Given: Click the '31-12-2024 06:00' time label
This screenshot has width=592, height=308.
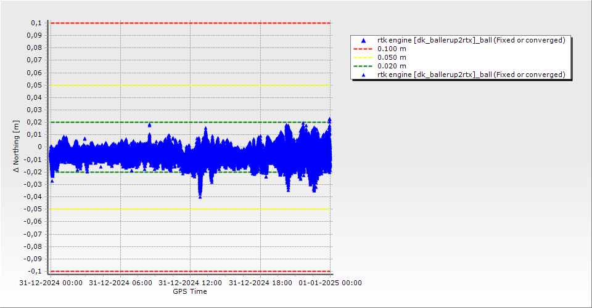Looking at the screenshot, I should point(120,283).
